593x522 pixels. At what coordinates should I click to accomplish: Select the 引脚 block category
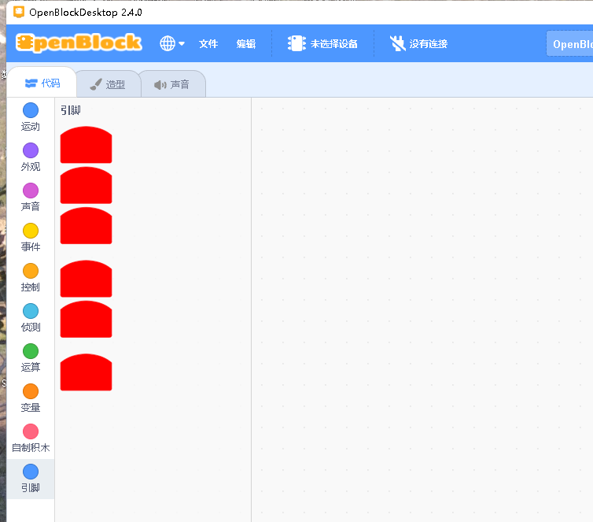pyautogui.click(x=31, y=479)
